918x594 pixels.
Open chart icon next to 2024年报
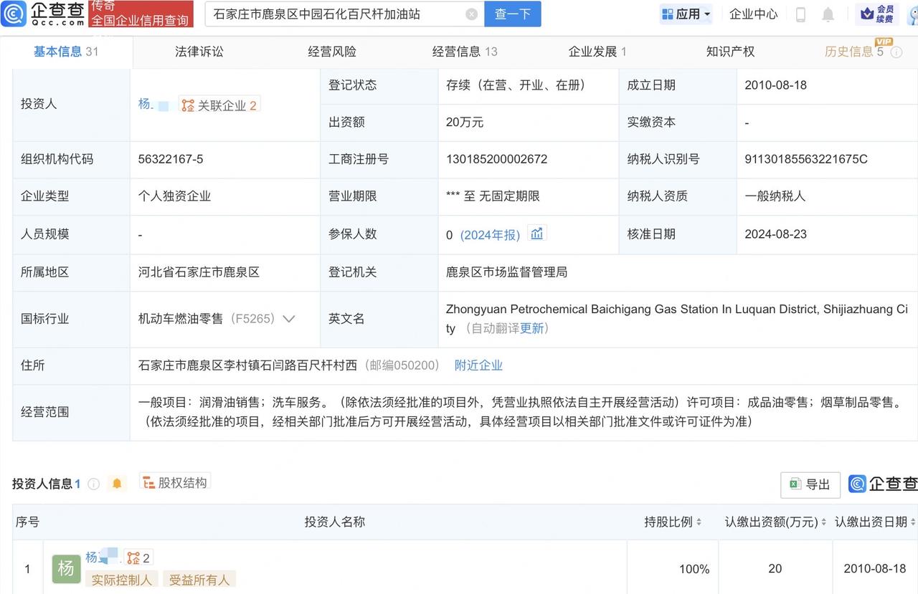pos(536,234)
